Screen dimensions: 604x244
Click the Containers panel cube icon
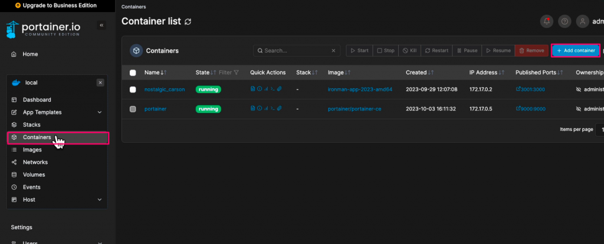[x=136, y=51]
